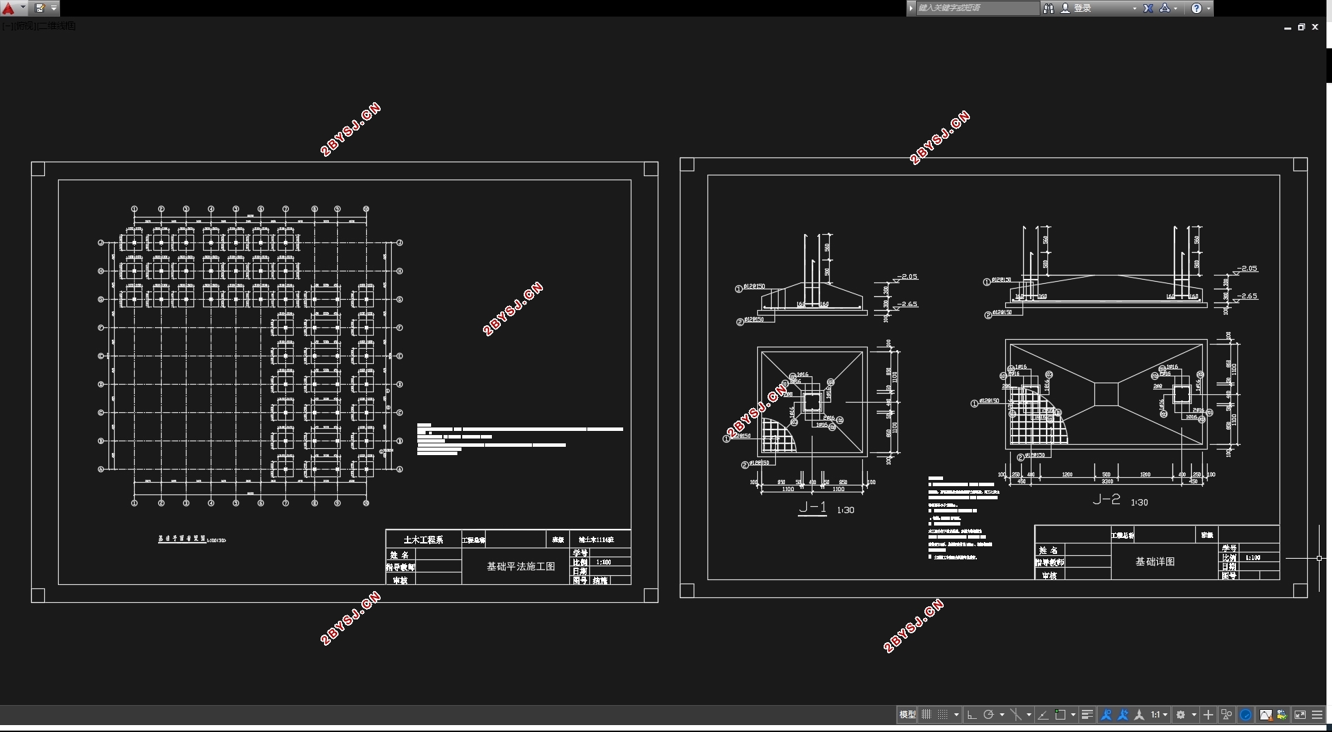Expand snap mode settings dropdown
1332x732 pixels.
click(956, 715)
